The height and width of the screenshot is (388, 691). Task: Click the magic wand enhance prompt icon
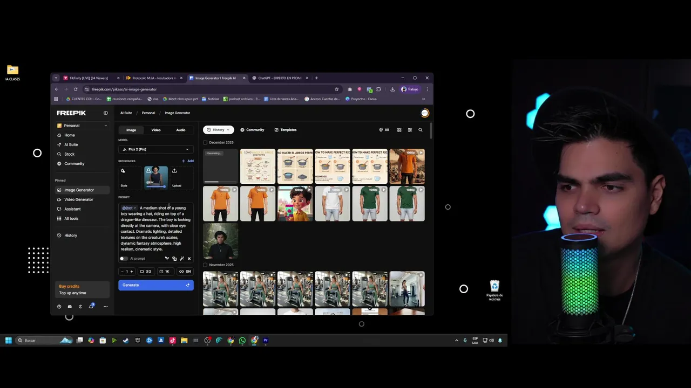pos(181,259)
